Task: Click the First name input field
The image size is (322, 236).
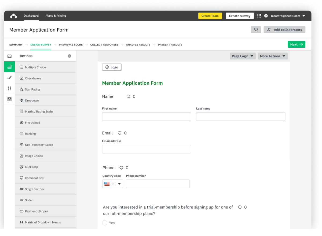Action: 147,117
